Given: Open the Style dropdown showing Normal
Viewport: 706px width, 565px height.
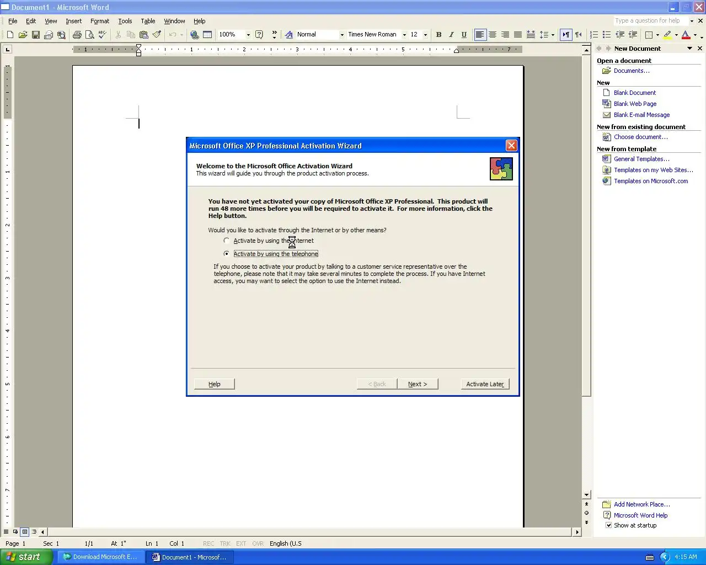Looking at the screenshot, I should (342, 35).
